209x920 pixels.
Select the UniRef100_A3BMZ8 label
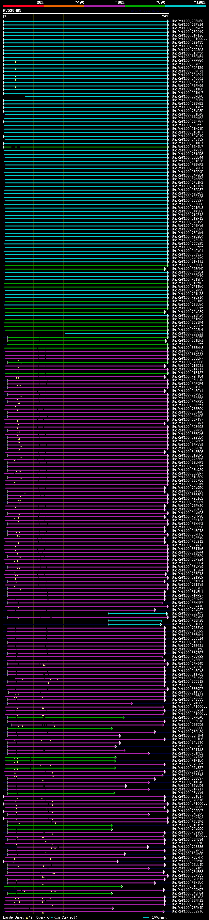[187, 621]
